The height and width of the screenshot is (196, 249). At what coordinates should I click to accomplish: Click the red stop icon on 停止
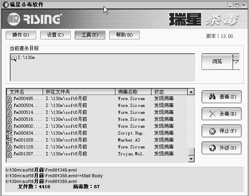tap(212, 131)
